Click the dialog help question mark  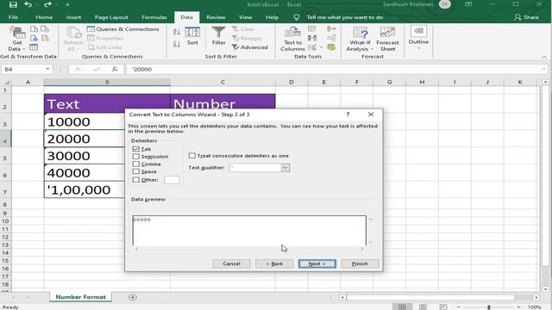tap(348, 115)
